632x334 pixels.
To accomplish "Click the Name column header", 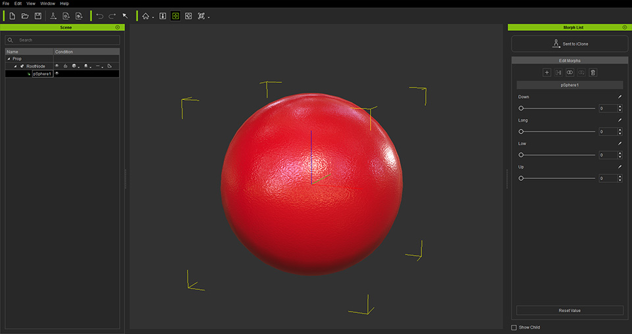I will coord(30,51).
